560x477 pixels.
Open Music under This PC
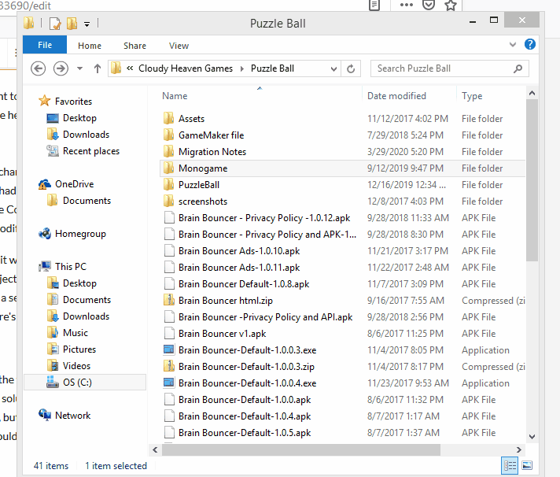pyautogui.click(x=76, y=333)
